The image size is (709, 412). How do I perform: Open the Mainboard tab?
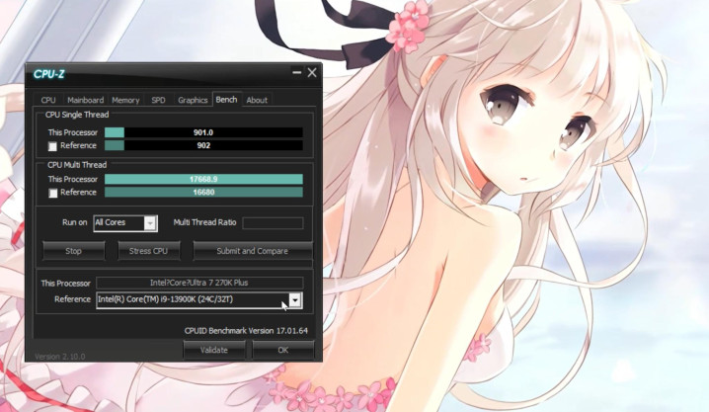pyautogui.click(x=85, y=100)
